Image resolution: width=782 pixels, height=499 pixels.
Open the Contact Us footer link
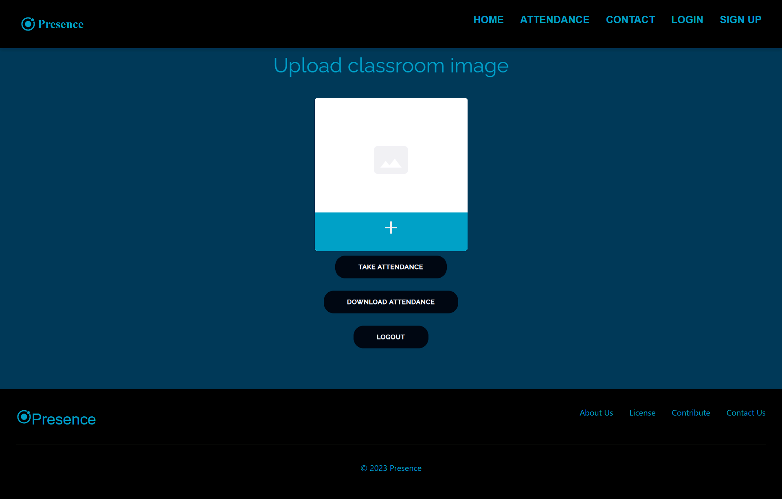click(x=746, y=413)
